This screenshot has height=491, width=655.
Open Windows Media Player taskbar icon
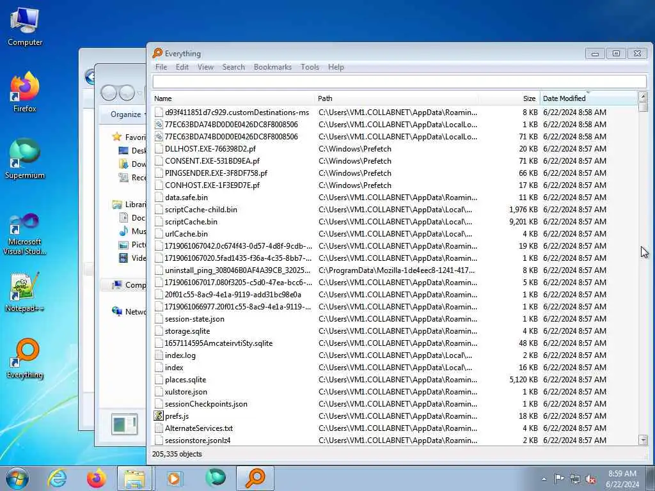tap(174, 478)
